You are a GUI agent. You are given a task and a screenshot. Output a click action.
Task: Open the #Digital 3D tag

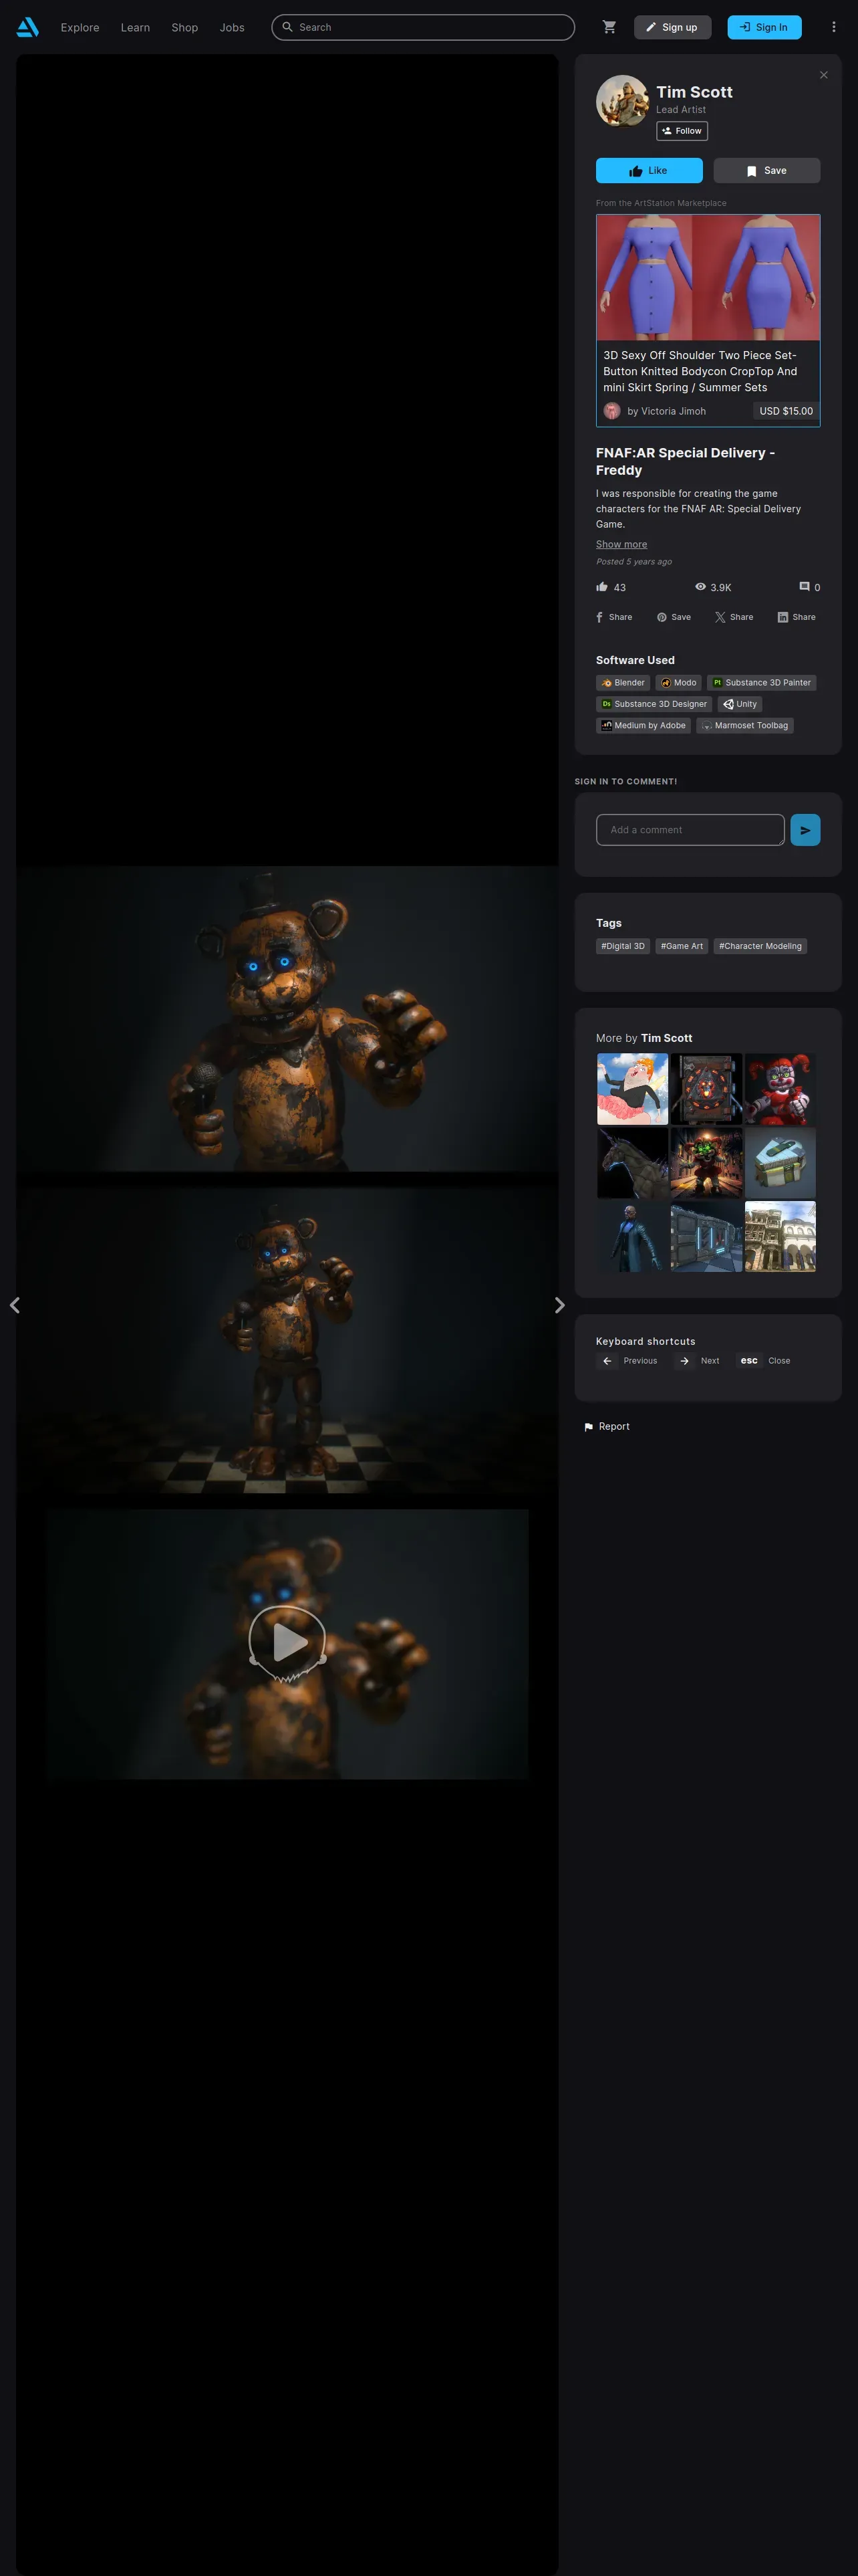pos(623,946)
